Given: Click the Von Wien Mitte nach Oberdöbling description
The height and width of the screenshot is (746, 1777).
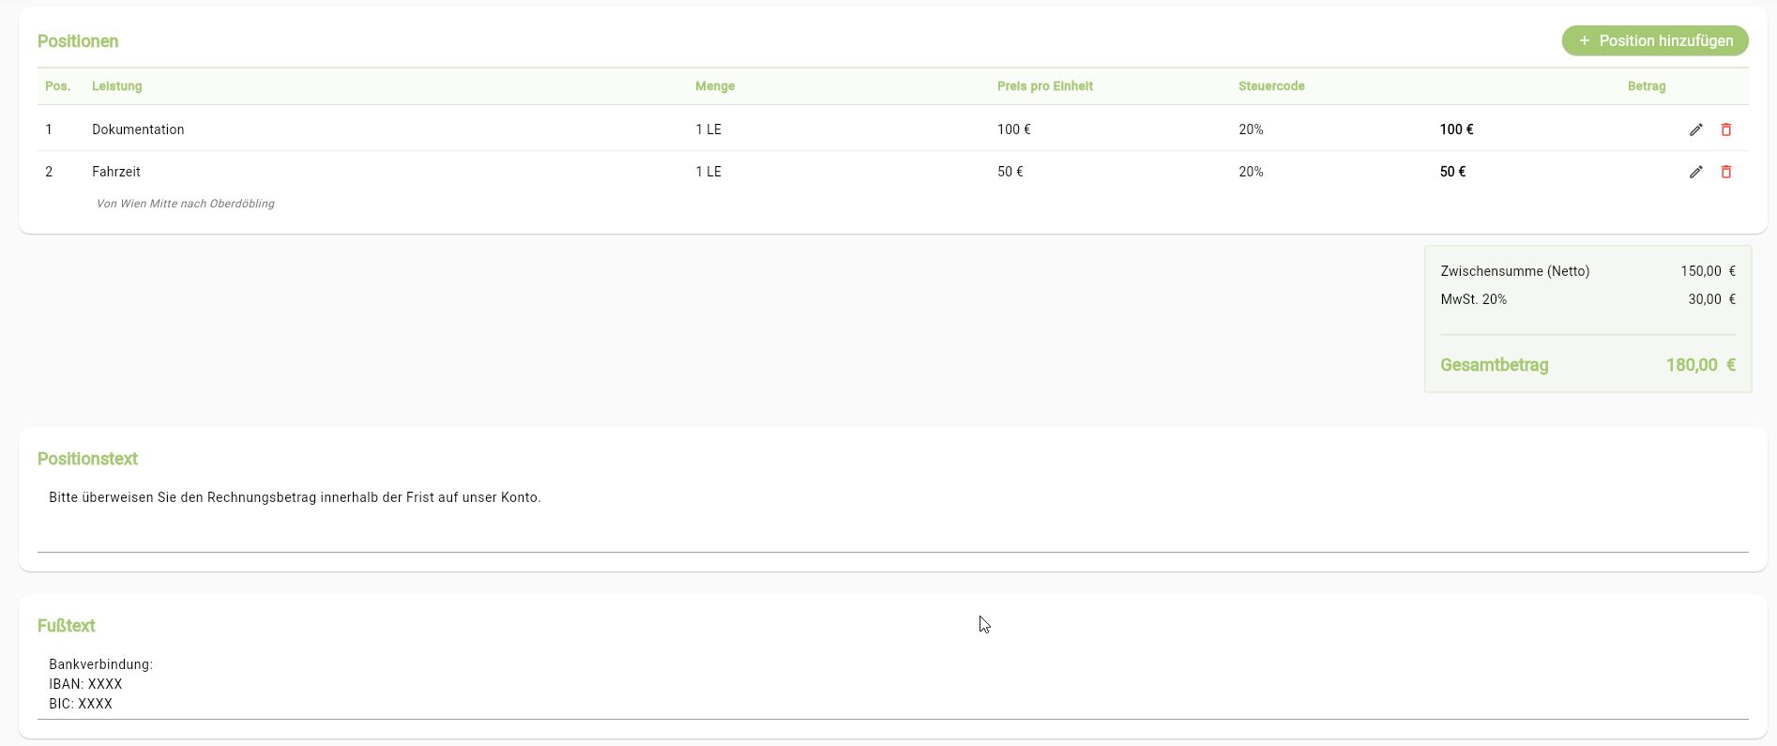Looking at the screenshot, I should [185, 204].
